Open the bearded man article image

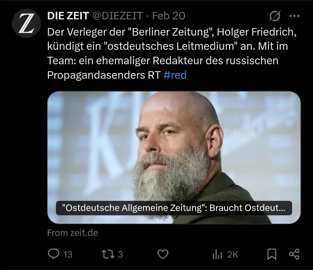pos(174,145)
